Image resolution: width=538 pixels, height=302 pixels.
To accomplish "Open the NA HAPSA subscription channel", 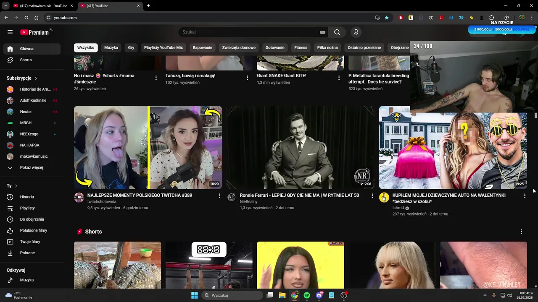I will point(32,145).
